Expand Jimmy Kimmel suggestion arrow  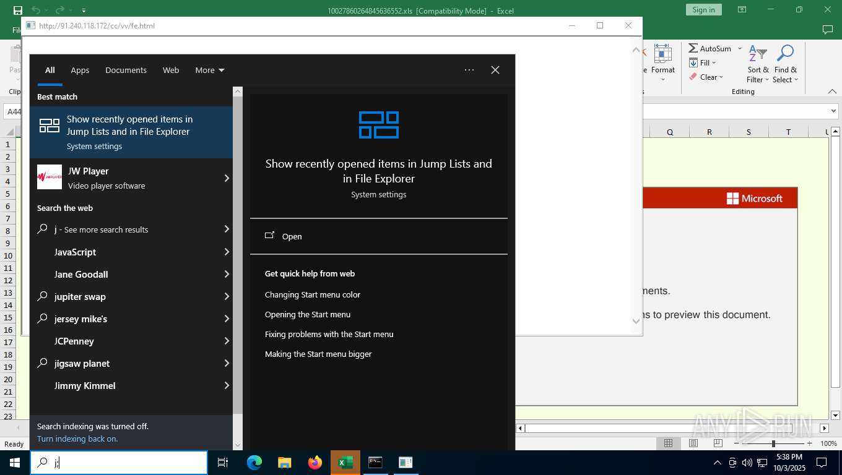click(x=227, y=385)
